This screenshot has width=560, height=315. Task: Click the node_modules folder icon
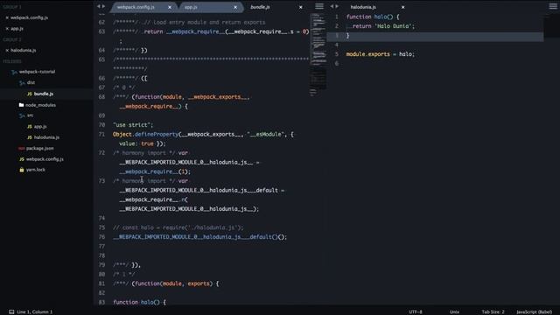point(21,105)
